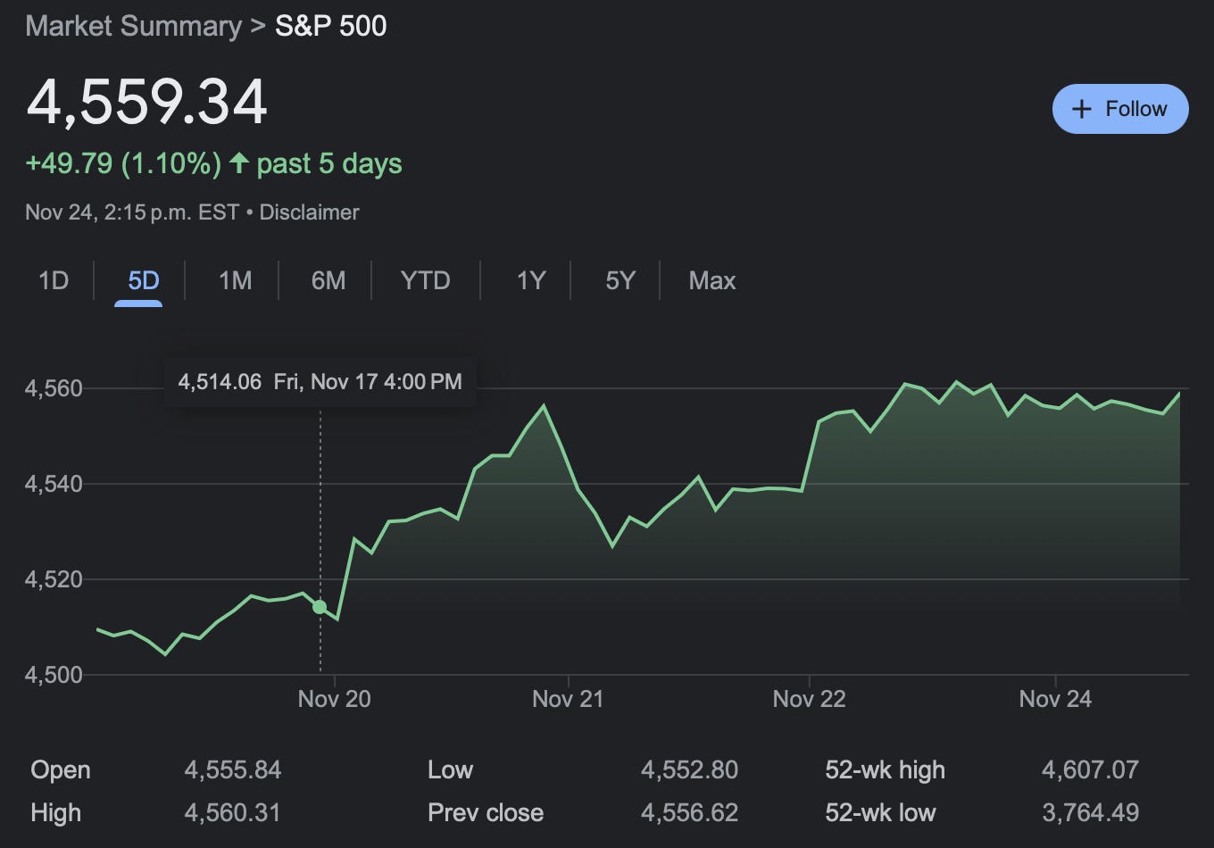Click the High row label

(x=55, y=812)
